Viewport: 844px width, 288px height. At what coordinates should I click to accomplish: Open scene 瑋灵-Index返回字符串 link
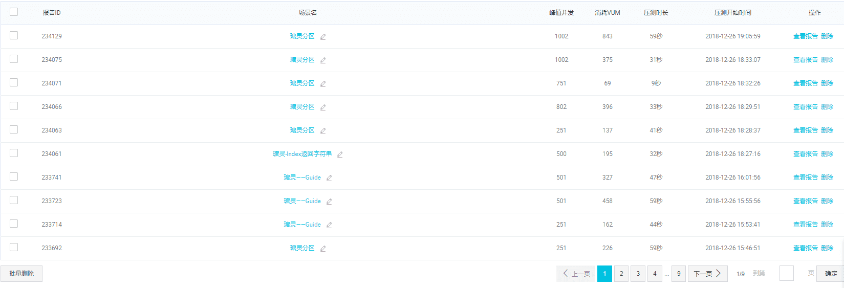pos(302,154)
